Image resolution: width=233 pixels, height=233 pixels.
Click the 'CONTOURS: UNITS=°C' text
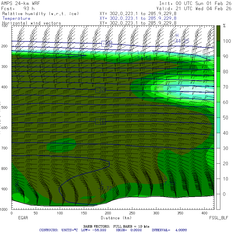coord(59,230)
